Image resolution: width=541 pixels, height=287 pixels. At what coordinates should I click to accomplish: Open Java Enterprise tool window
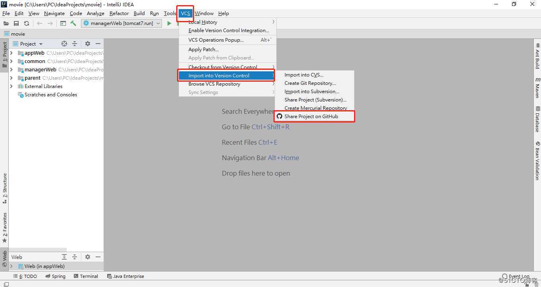tap(125, 276)
